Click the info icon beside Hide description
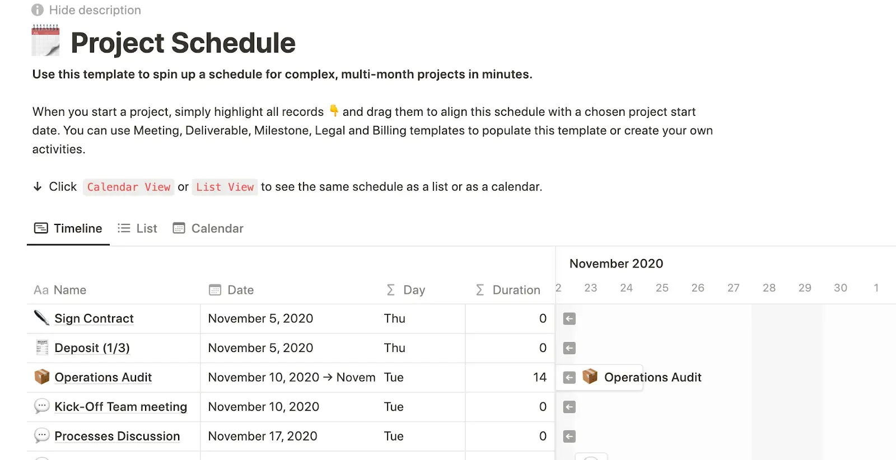This screenshot has height=460, width=896. click(37, 10)
